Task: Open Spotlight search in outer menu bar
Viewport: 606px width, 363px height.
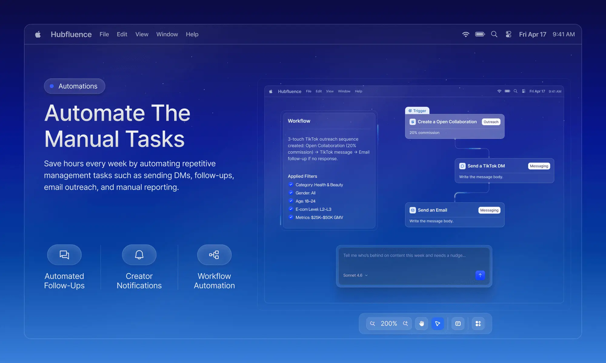Action: [x=494, y=34]
